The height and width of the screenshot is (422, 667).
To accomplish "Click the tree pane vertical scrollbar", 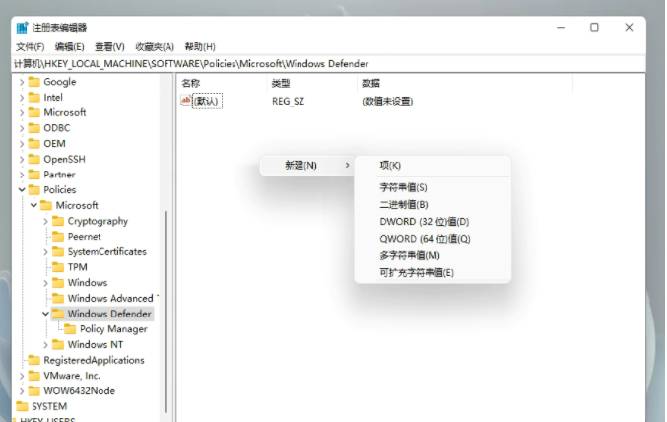I will coord(166,312).
